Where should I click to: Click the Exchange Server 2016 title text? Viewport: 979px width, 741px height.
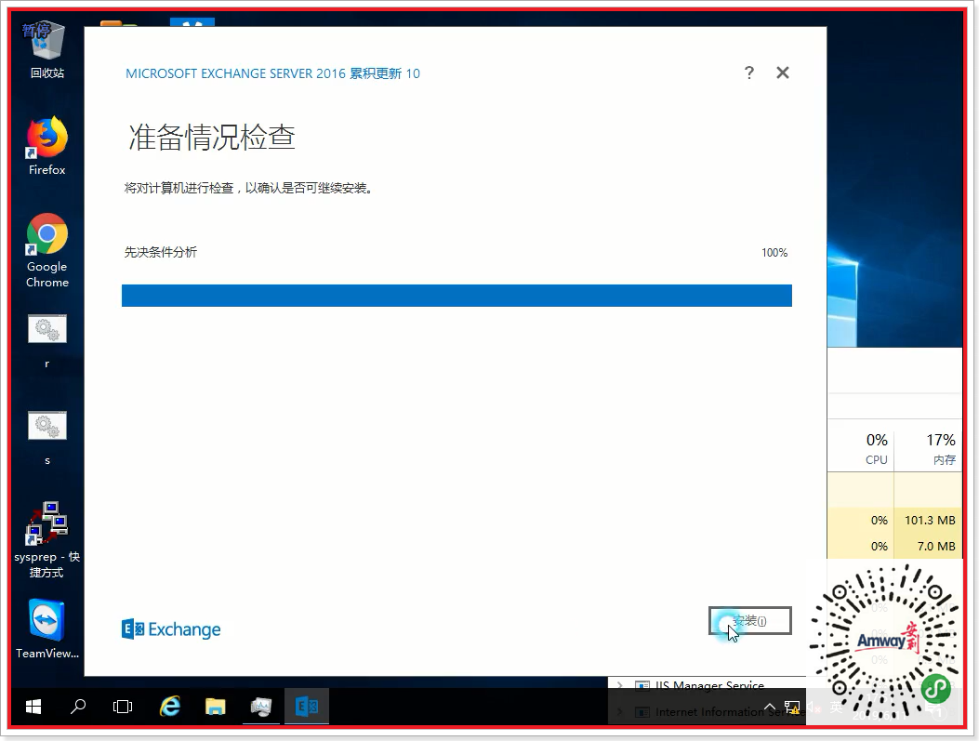point(272,73)
